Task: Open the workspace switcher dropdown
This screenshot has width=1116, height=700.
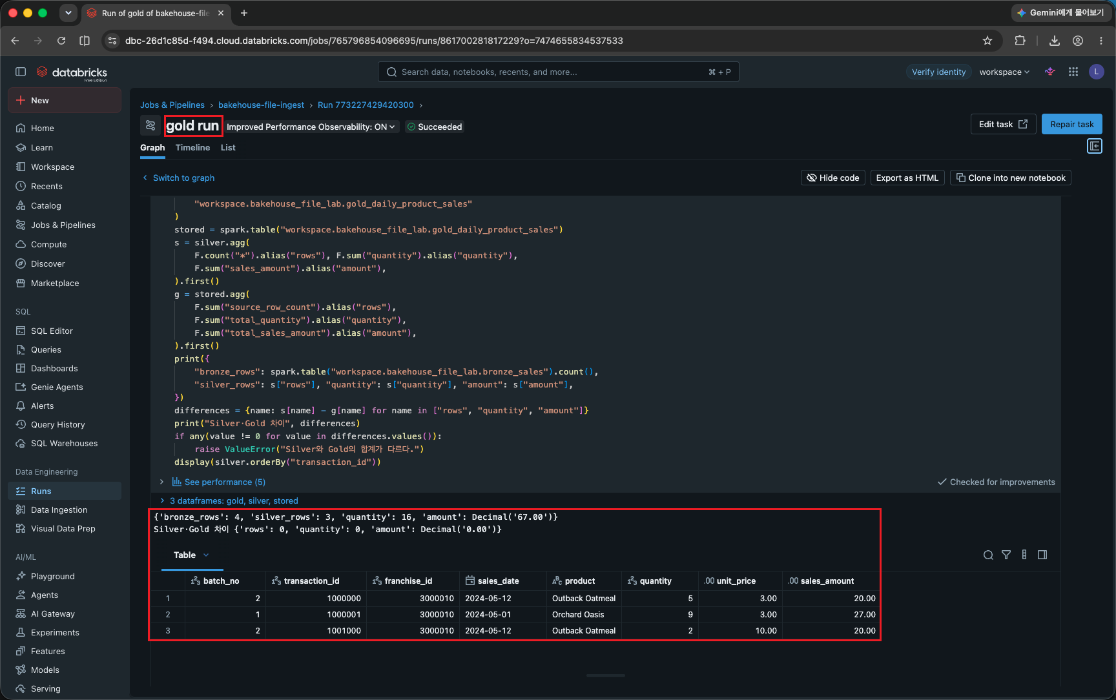Action: point(1004,72)
